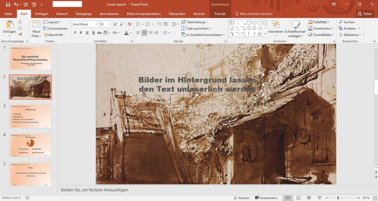Decrease font size with the small A icon
This screenshot has height=201, width=378.
pyautogui.click(x=121, y=24)
